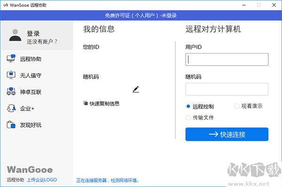The height and width of the screenshot is (187, 282).
Task: Click the 您的ID label
Action: [x=91, y=47]
